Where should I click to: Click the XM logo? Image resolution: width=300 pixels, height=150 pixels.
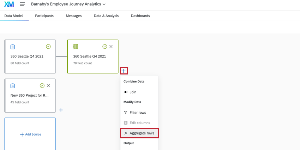9,4
